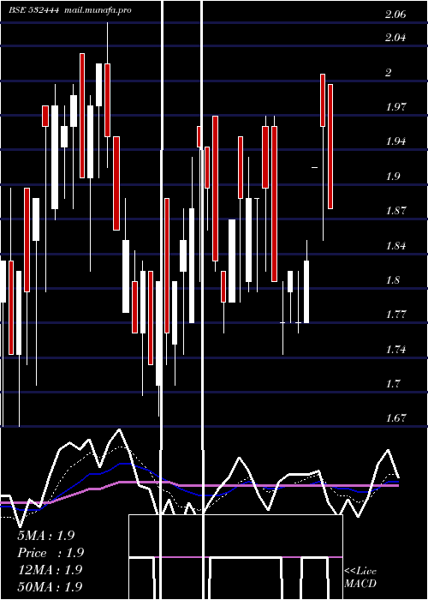Select the 12MA : 1.9 readout

point(50,570)
